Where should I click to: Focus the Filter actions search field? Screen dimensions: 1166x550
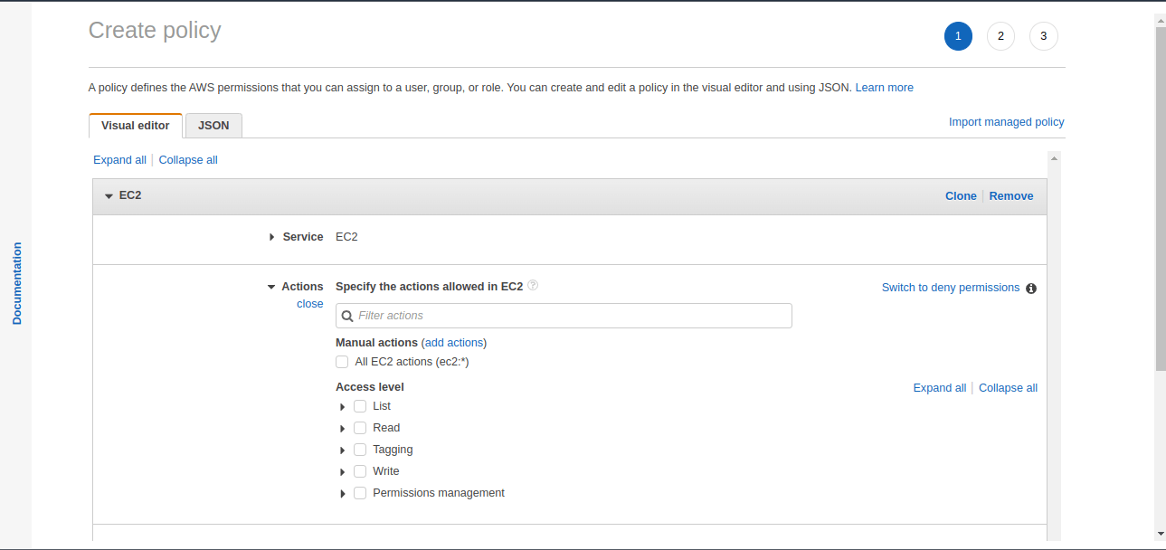(564, 316)
